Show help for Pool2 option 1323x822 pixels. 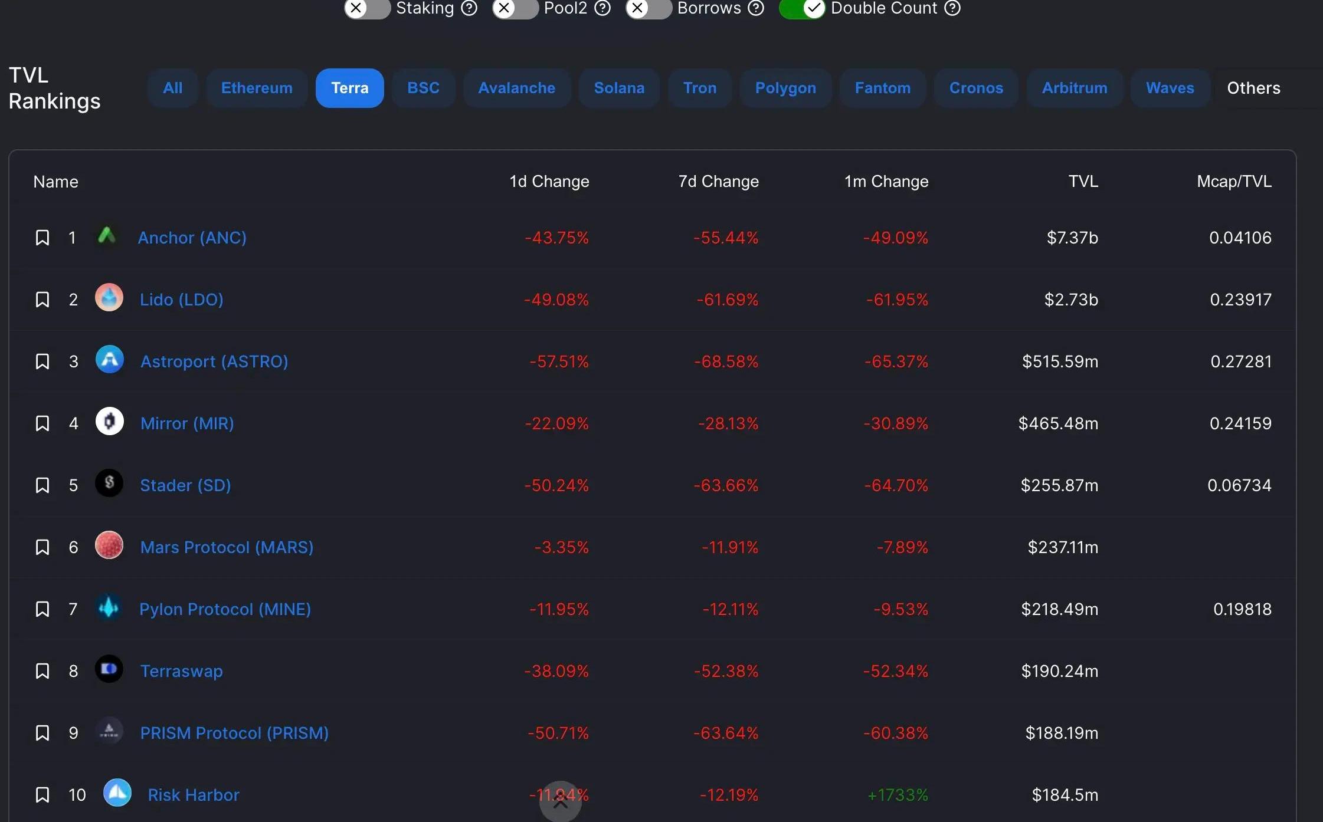click(x=602, y=8)
